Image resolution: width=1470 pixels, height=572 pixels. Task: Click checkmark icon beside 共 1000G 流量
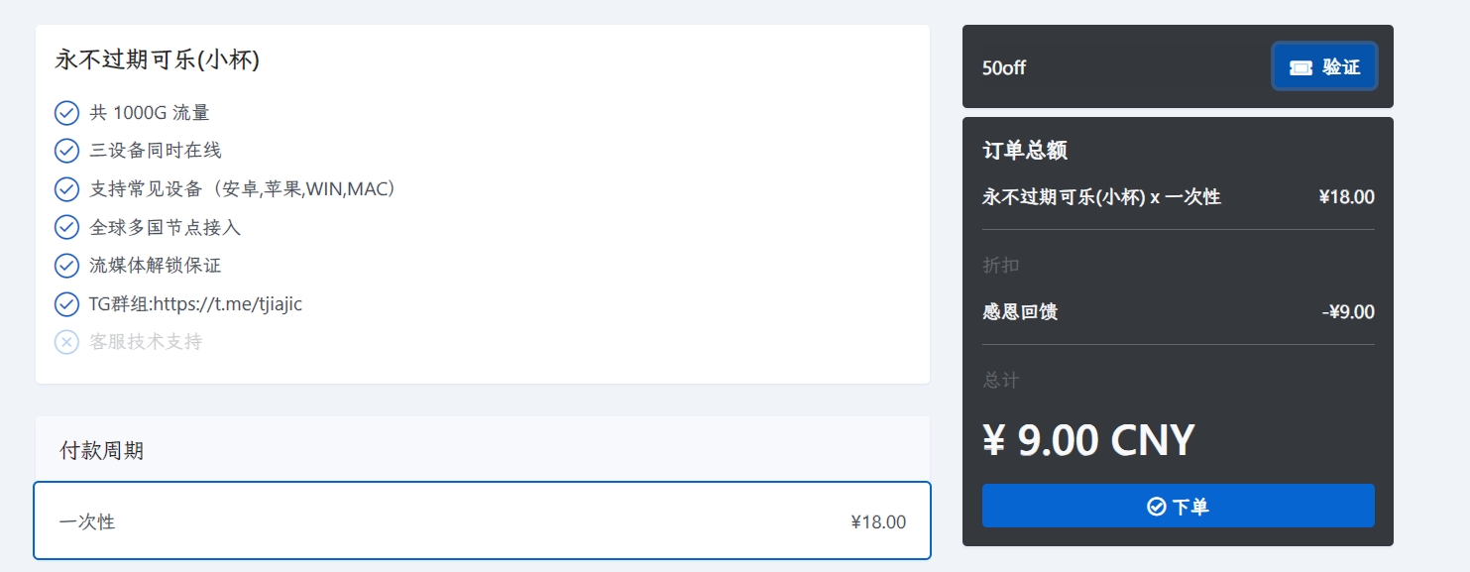[x=66, y=113]
